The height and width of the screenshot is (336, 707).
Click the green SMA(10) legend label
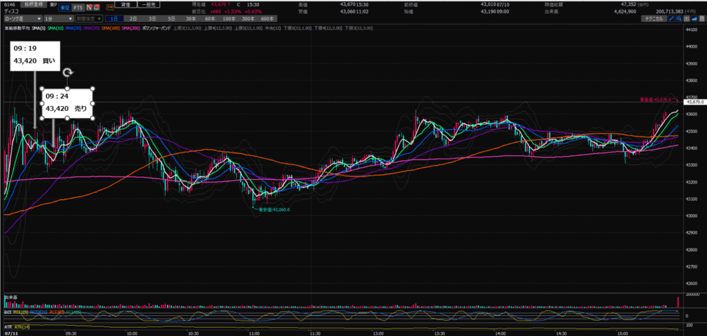[55, 28]
